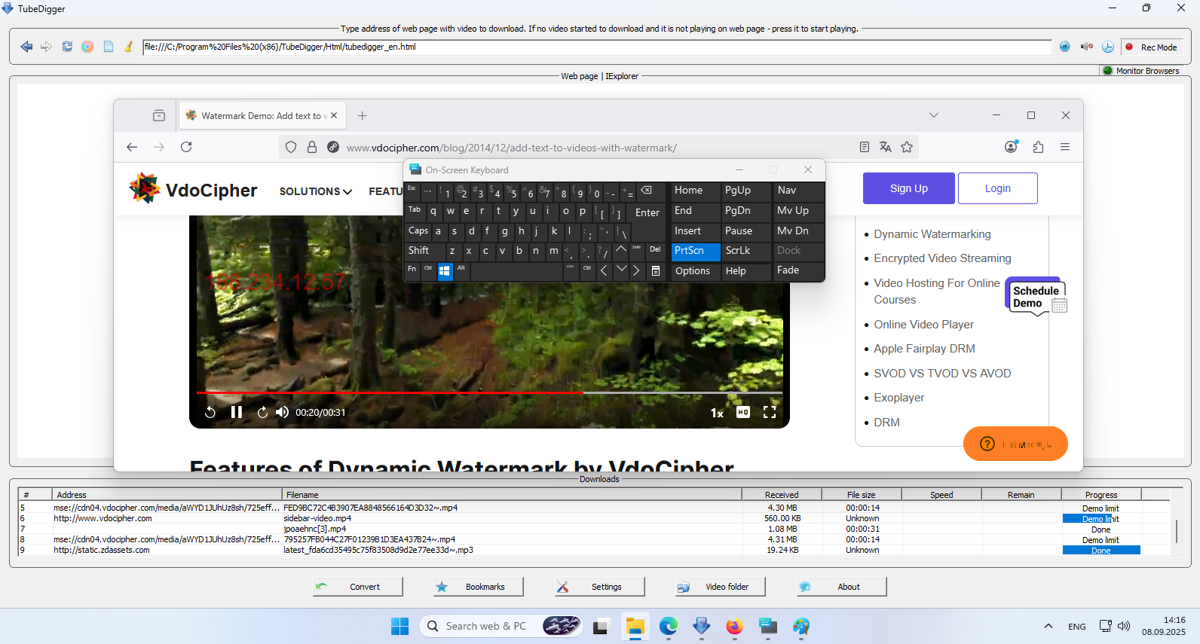Viewport: 1200px width, 644px height.
Task: Open the HD quality selector
Action: tap(743, 412)
